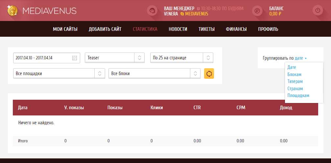The height and width of the screenshot is (163, 331).
Task: Open the ТИКЕТЫ section
Action: tap(206, 29)
